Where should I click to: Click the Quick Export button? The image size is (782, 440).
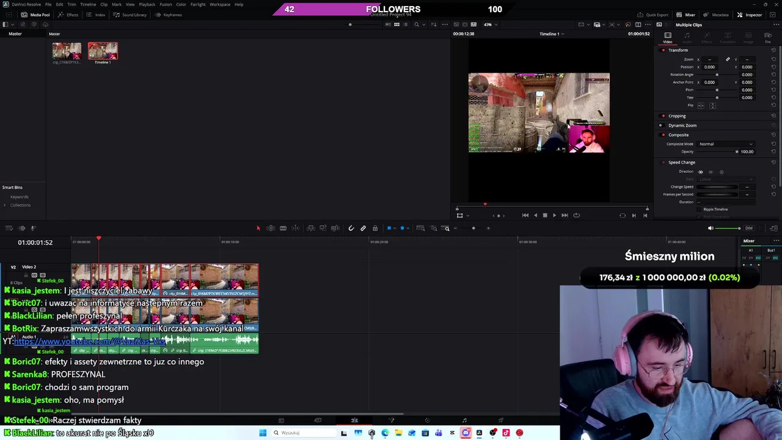point(653,15)
